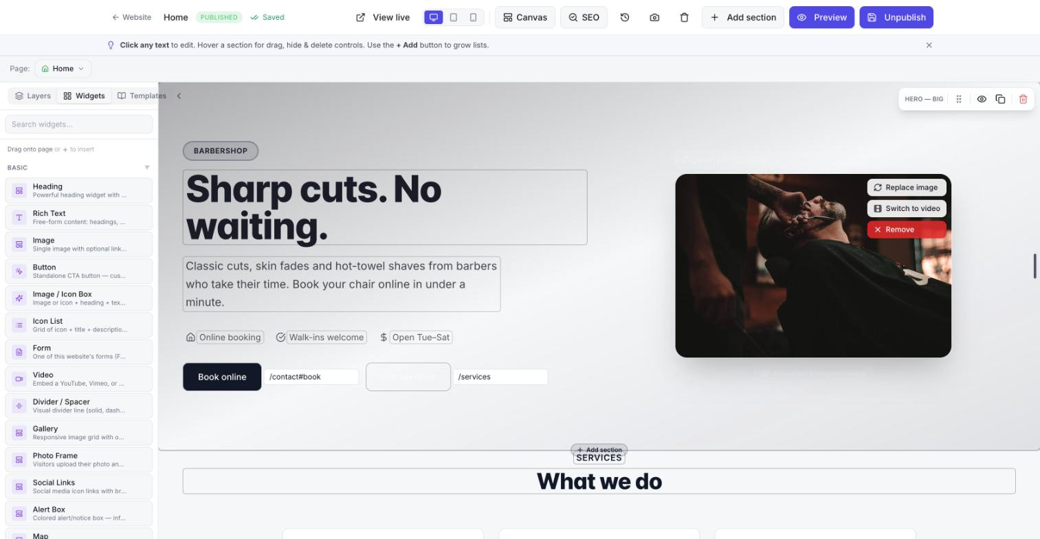The height and width of the screenshot is (539, 1040).
Task: Select the Image / Icon Box widget
Action: click(x=79, y=298)
